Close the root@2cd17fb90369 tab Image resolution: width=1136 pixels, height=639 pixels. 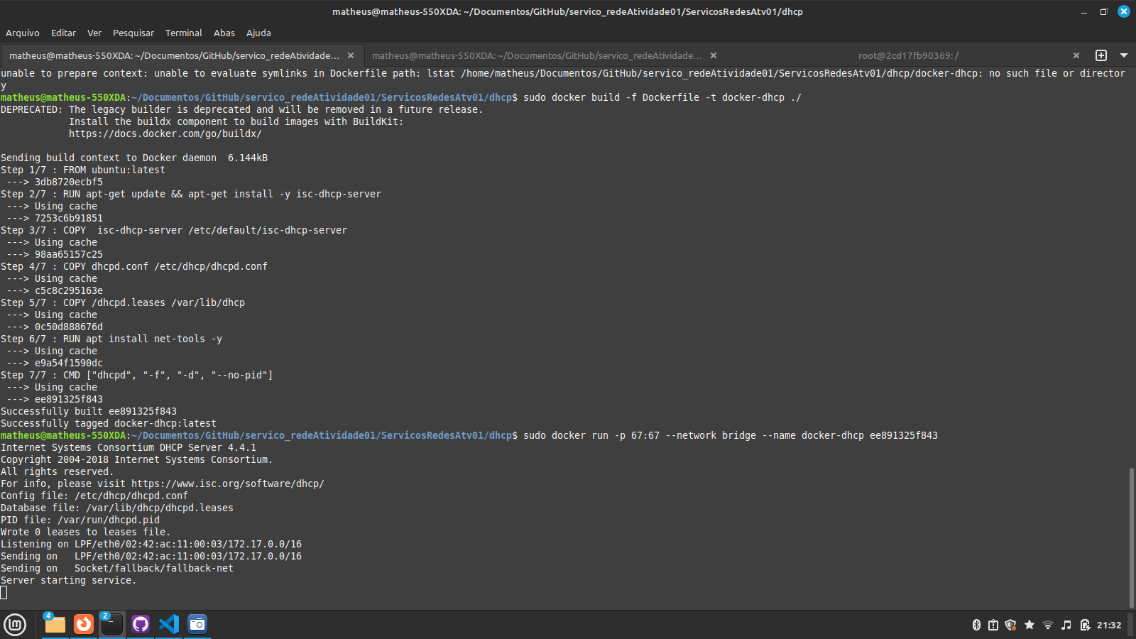click(x=1076, y=55)
